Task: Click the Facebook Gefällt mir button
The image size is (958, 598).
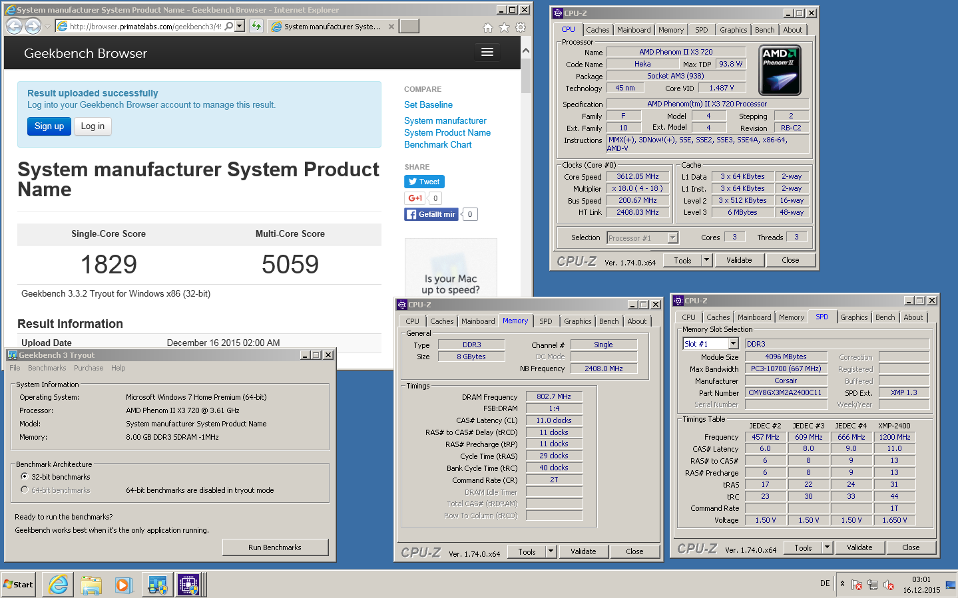Action: point(431,214)
